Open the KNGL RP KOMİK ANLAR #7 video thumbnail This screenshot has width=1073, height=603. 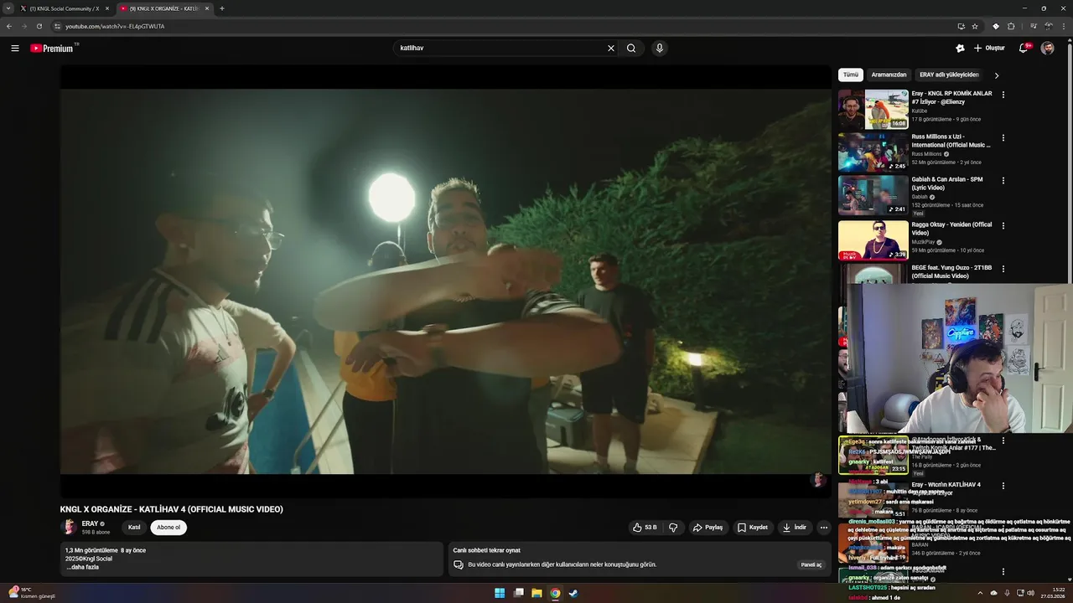[x=873, y=109]
